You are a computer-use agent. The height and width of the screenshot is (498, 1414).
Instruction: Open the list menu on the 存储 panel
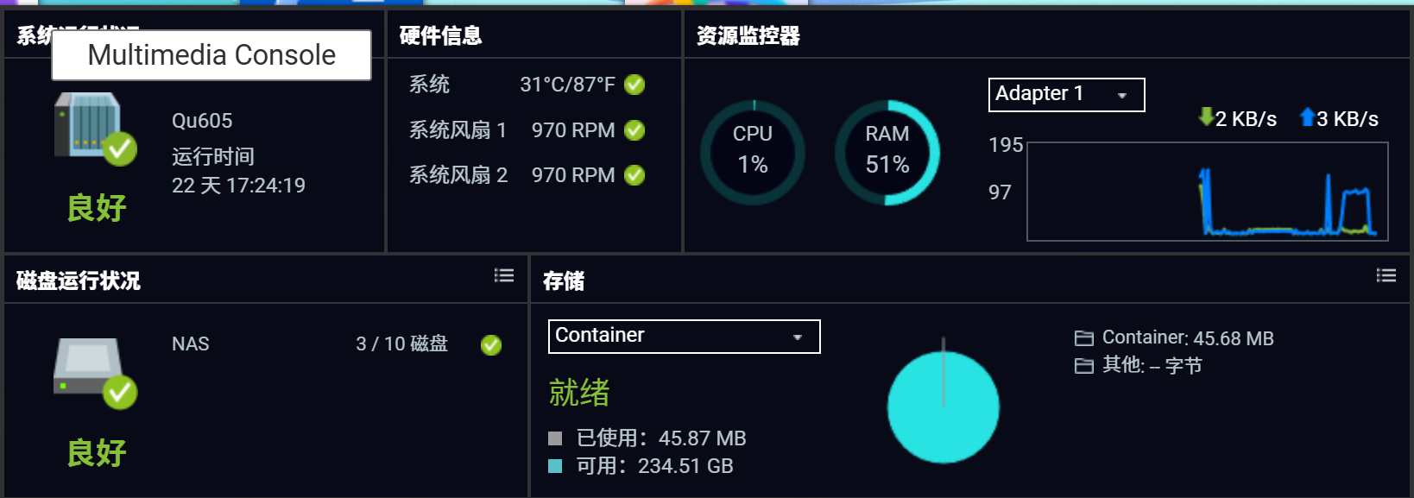click(x=1386, y=275)
